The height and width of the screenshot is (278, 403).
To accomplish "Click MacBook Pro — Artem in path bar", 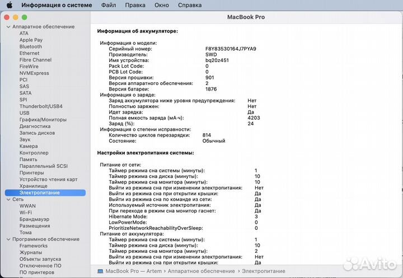I will click(x=134, y=271).
